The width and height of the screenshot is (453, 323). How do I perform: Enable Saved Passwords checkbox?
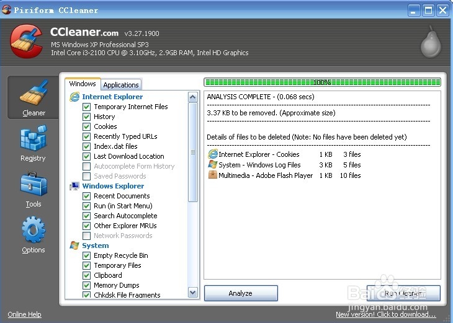(x=86, y=176)
